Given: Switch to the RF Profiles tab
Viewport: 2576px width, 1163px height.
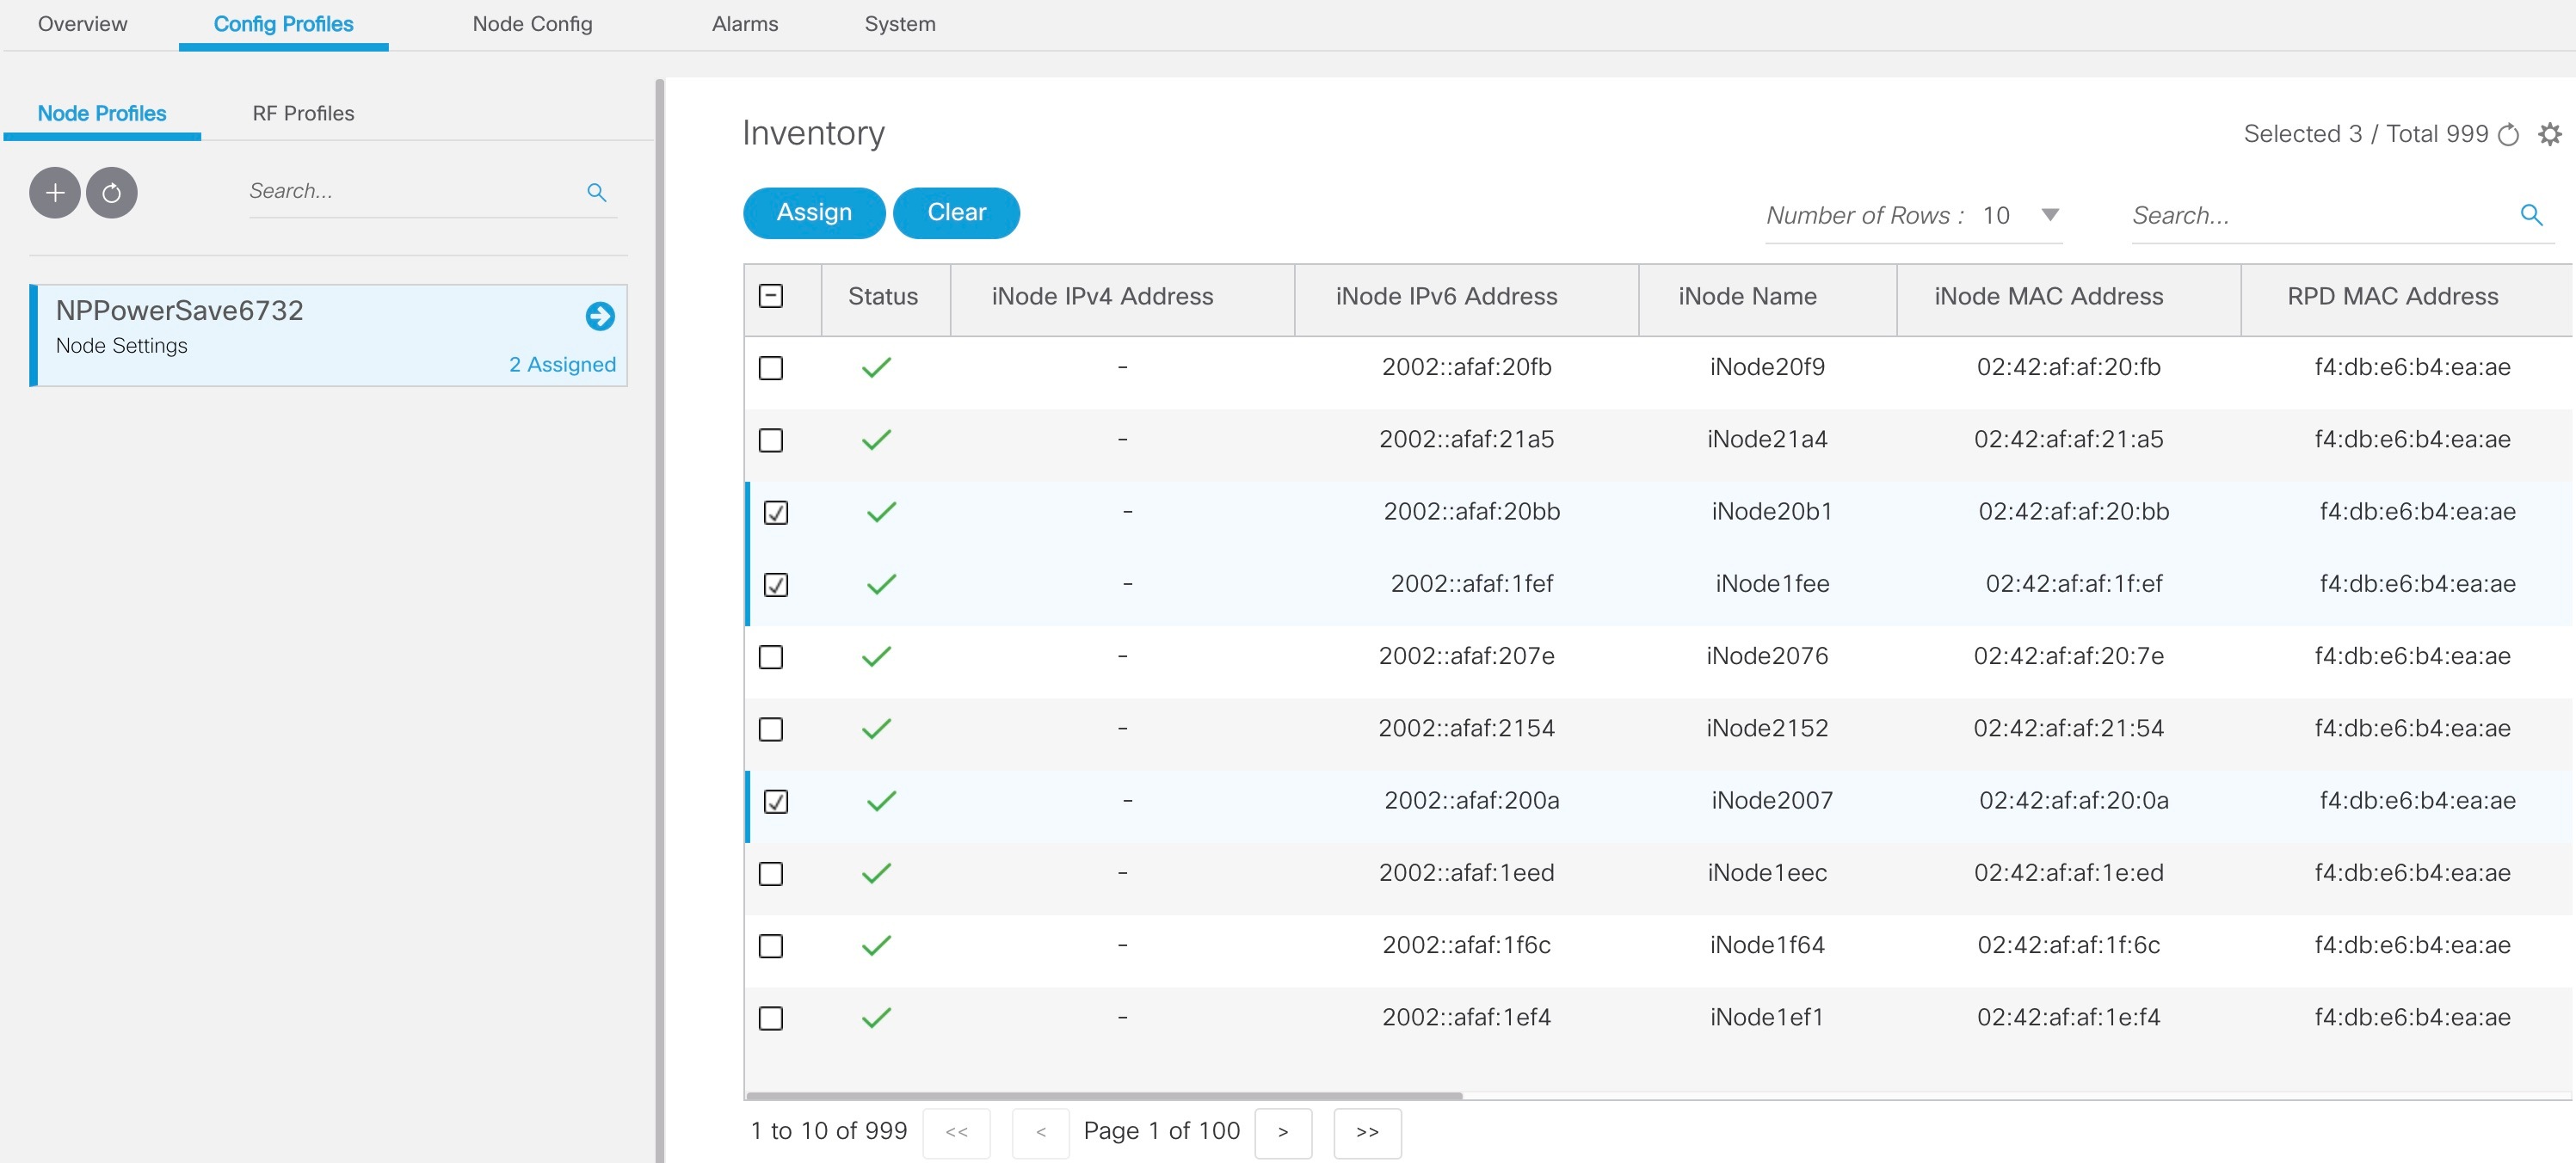Looking at the screenshot, I should [x=303, y=113].
